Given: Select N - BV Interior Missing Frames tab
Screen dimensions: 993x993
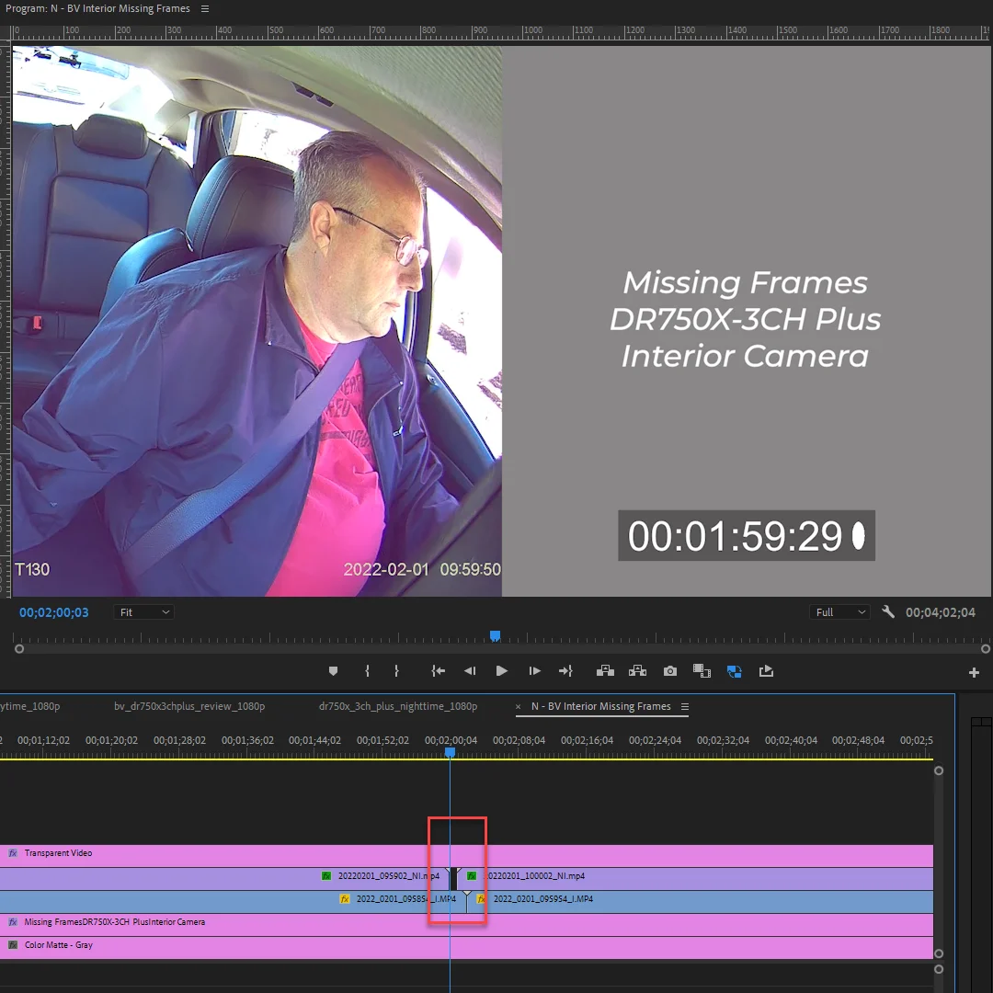Looking at the screenshot, I should (601, 706).
